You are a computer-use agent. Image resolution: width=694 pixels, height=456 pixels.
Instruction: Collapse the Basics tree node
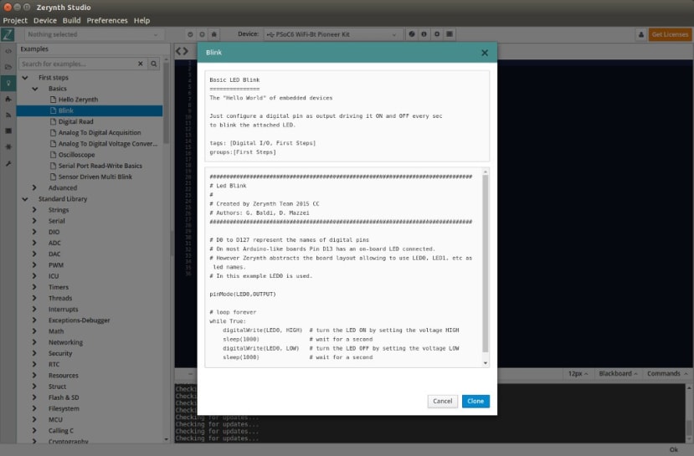pyautogui.click(x=35, y=89)
